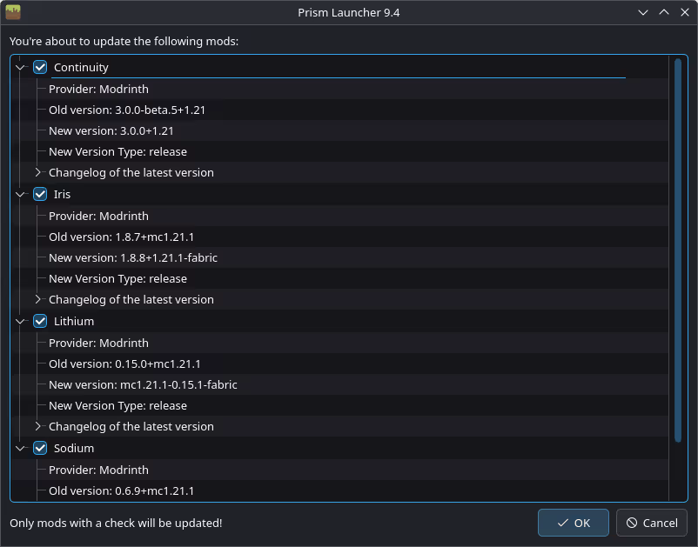This screenshot has width=698, height=547.
Task: Cancel the mod update dialog
Action: click(x=652, y=523)
